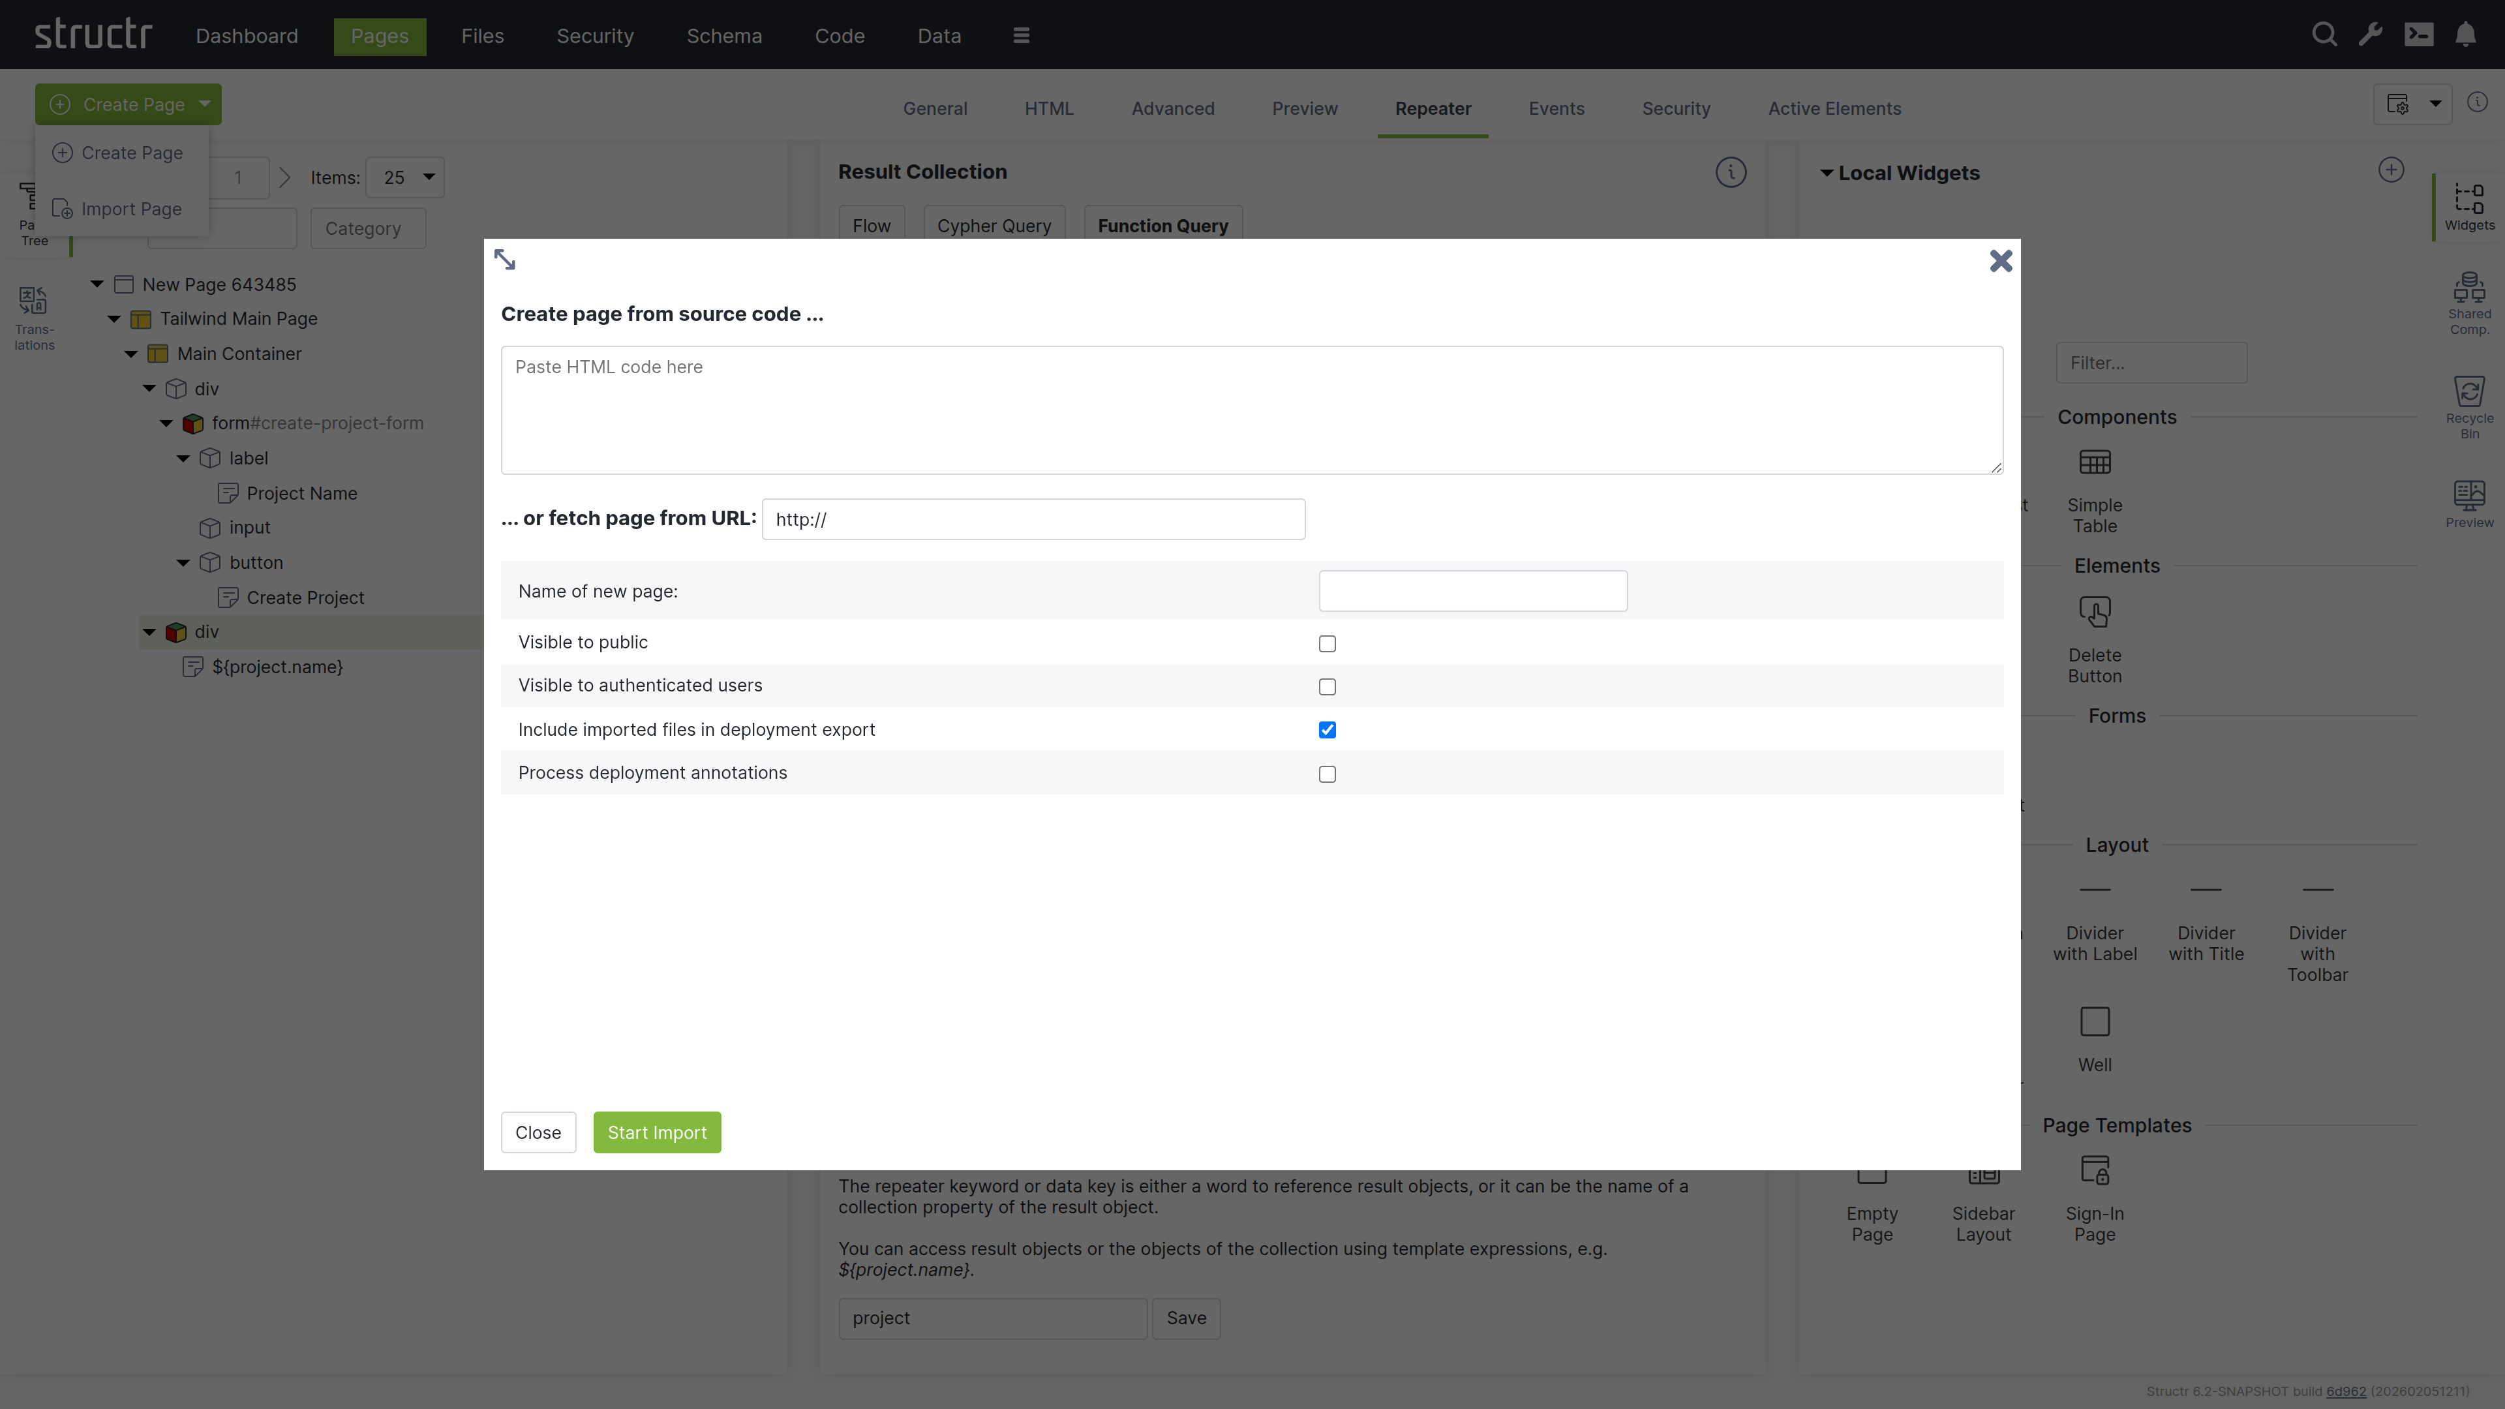Open the Widgets panel on the right edge
This screenshot has height=1409, width=2505.
tap(2470, 206)
